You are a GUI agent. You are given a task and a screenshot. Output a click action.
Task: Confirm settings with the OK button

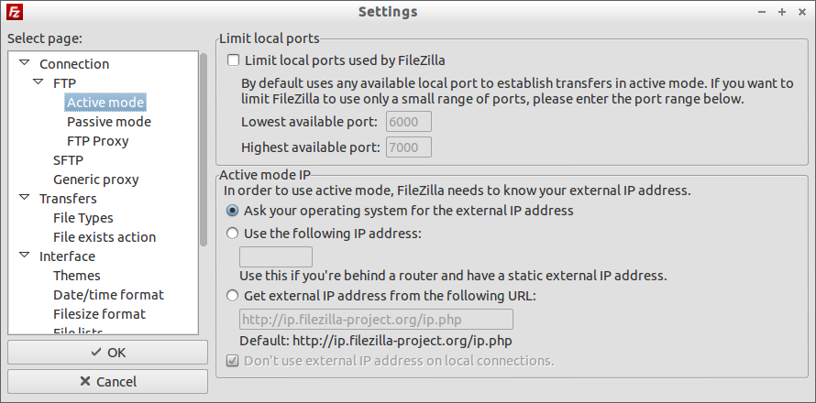pos(107,353)
